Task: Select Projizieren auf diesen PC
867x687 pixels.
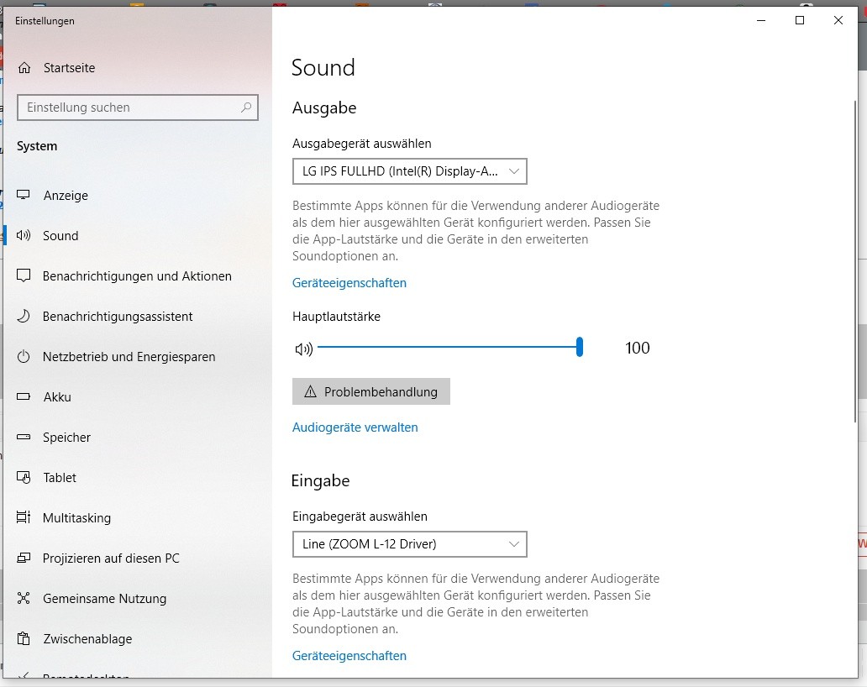Action: tap(111, 559)
